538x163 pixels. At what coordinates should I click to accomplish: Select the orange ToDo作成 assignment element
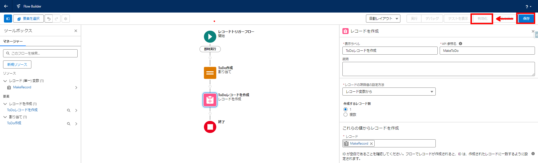210,73
